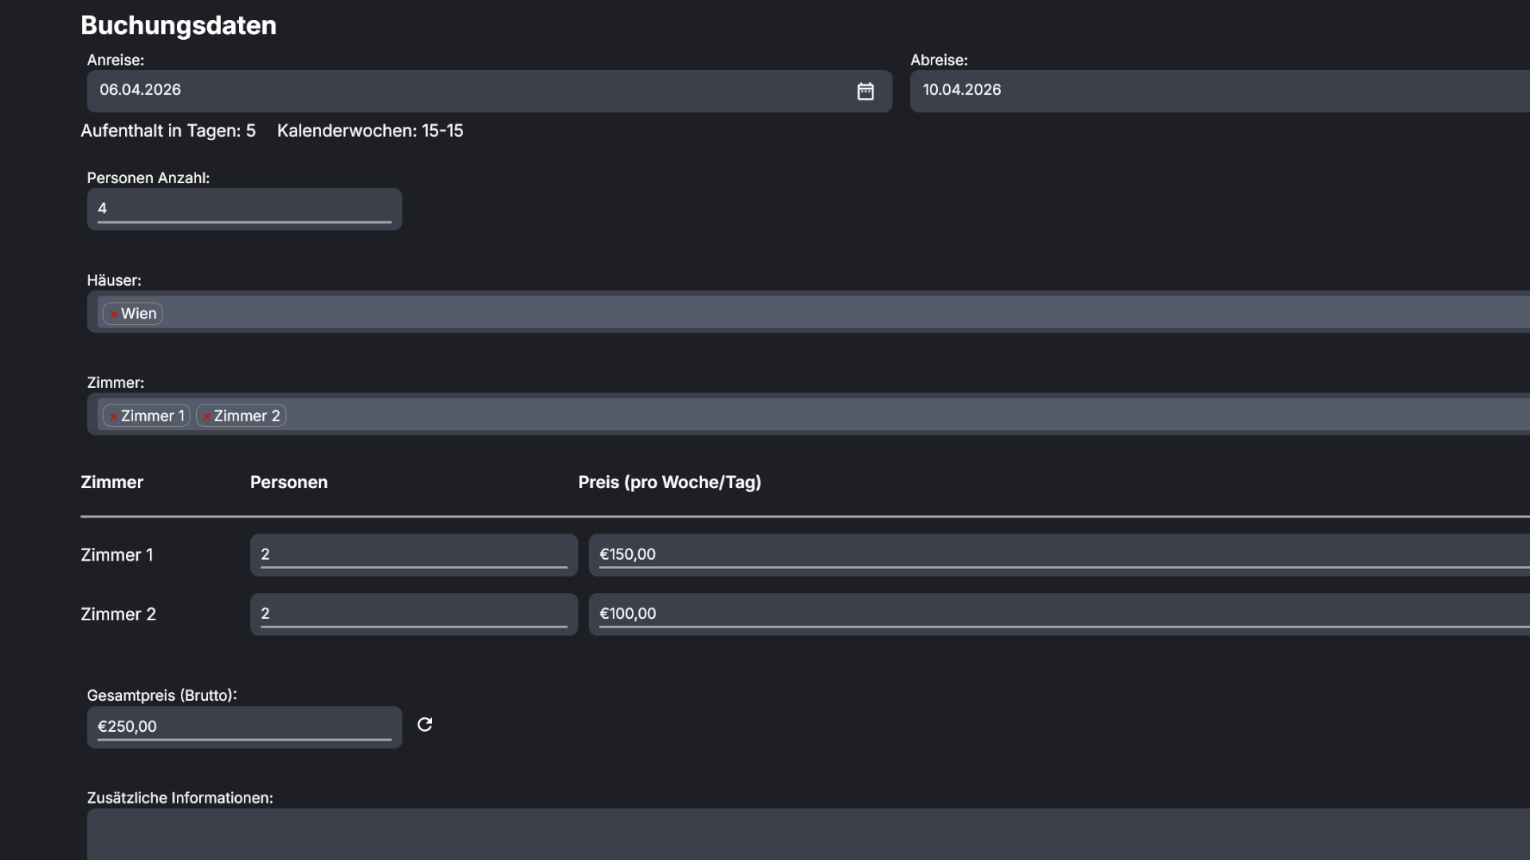Image resolution: width=1530 pixels, height=860 pixels.
Task: Remove the Zimmer 2 tag
Action: click(x=206, y=416)
